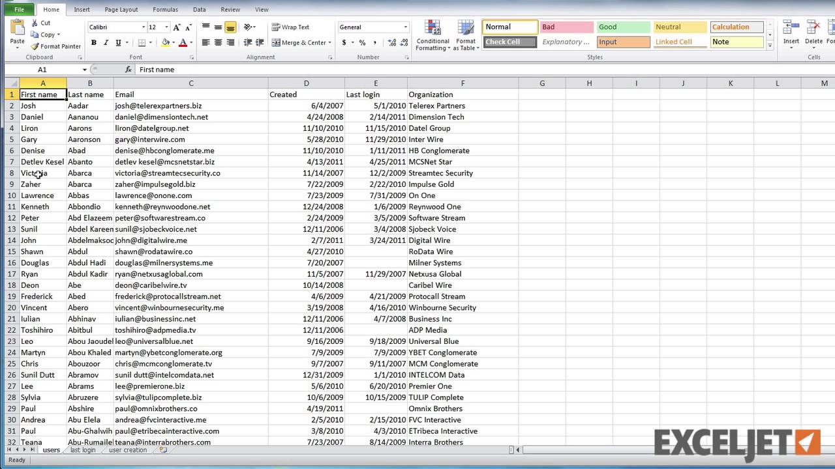Switch to the Data tab
The image size is (835, 469).
199,10
